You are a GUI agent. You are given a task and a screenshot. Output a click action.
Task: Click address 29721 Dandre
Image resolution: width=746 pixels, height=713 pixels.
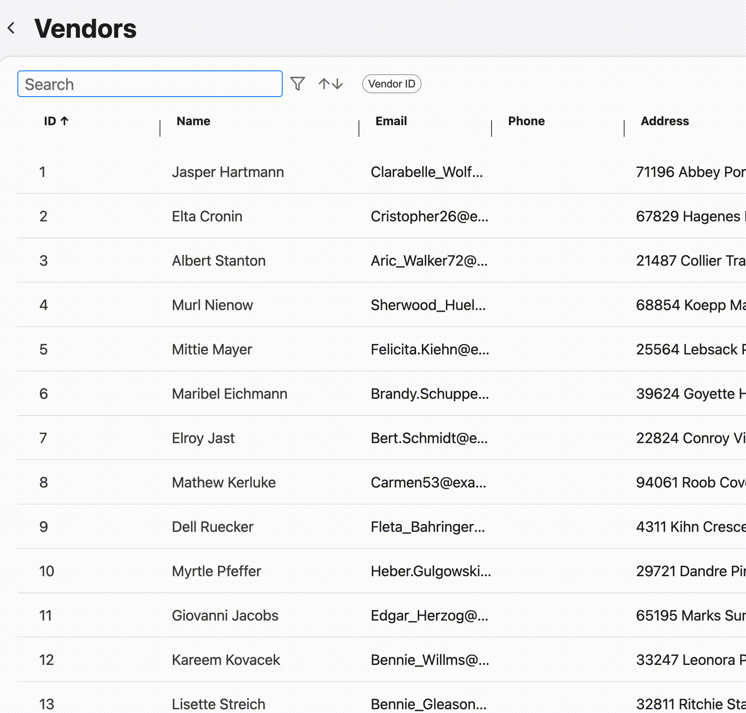tap(691, 571)
